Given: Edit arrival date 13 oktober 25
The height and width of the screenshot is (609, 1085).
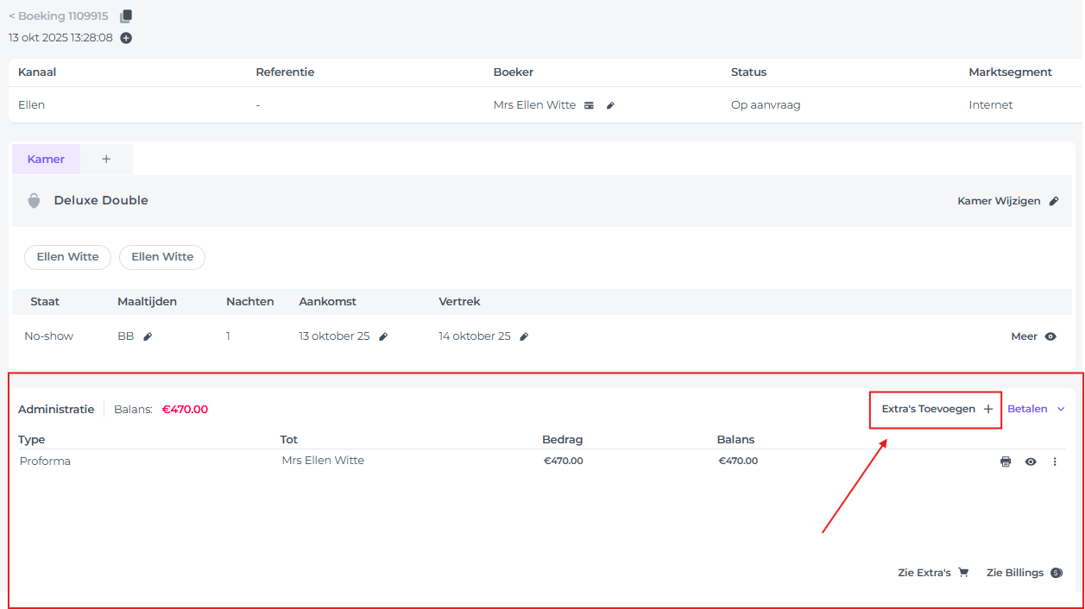Looking at the screenshot, I should coord(383,337).
